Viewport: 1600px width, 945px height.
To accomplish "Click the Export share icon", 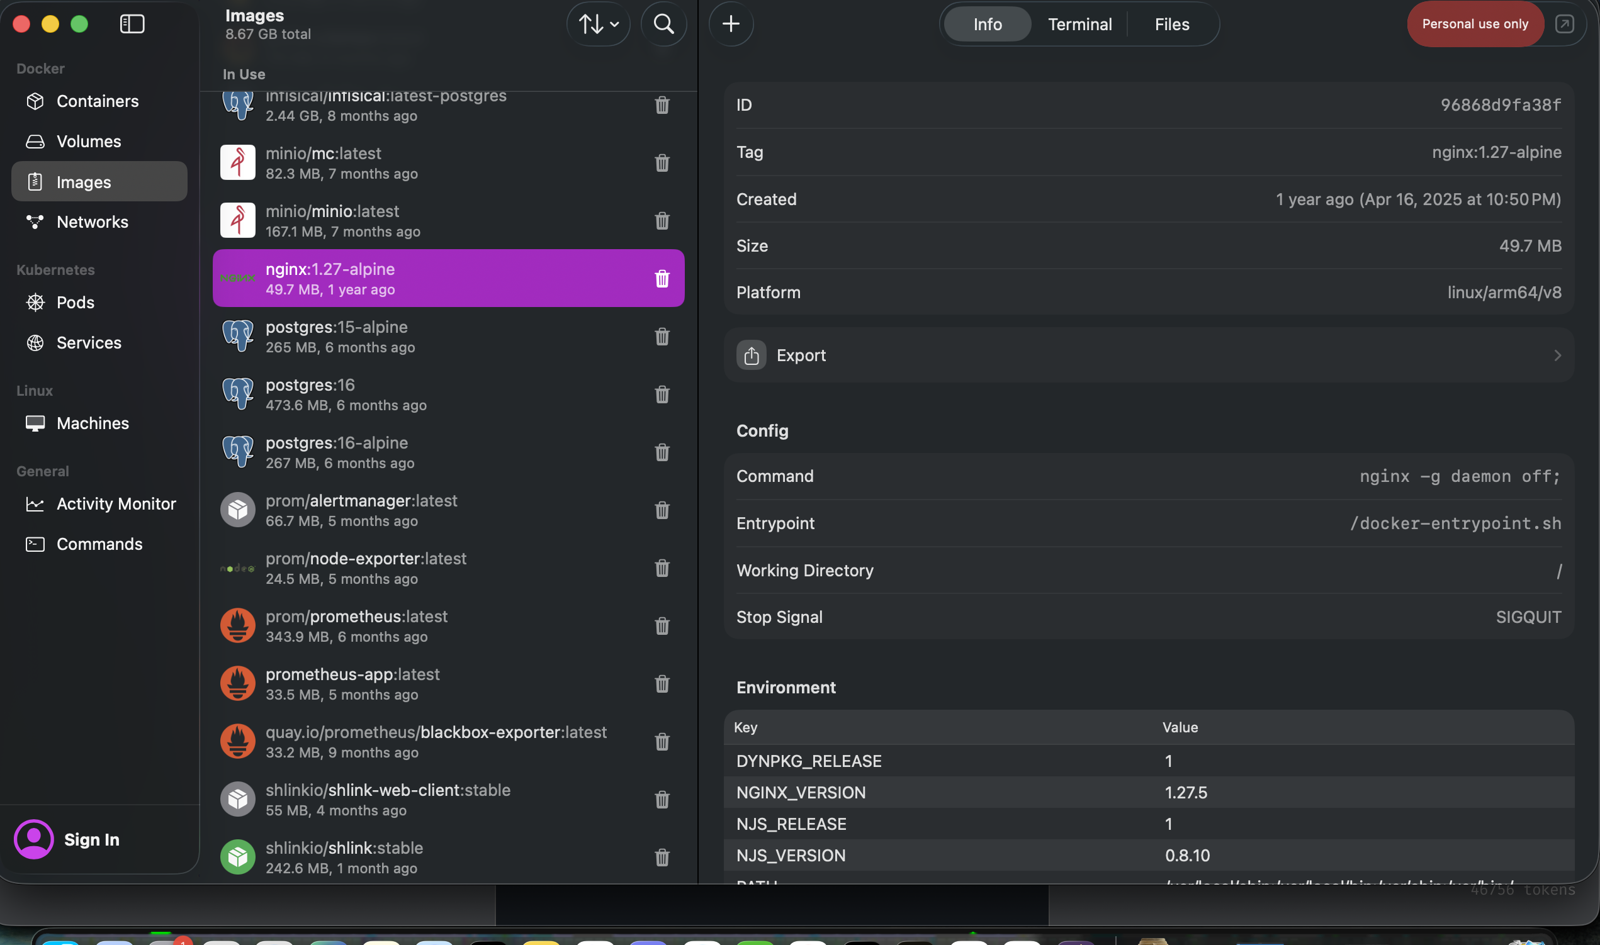I will (751, 355).
